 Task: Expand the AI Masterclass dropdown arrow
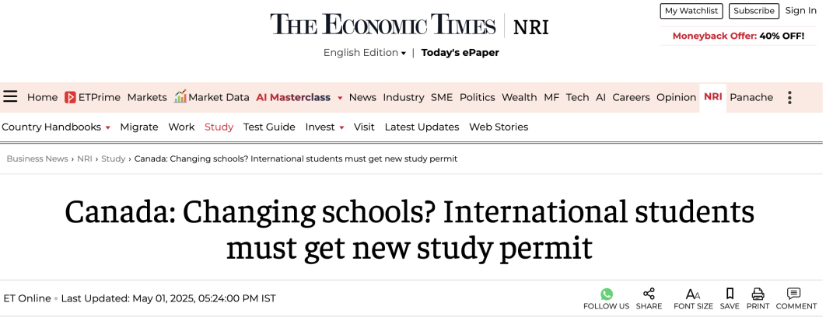point(340,98)
